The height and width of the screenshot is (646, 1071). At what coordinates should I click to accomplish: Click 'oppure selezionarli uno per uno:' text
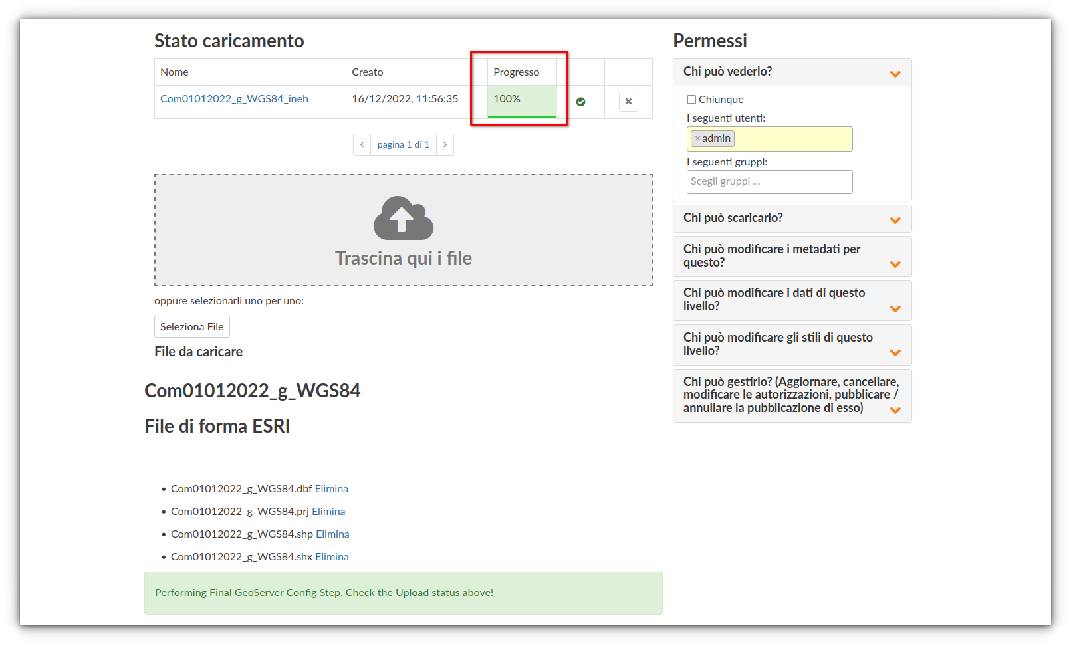[229, 301]
